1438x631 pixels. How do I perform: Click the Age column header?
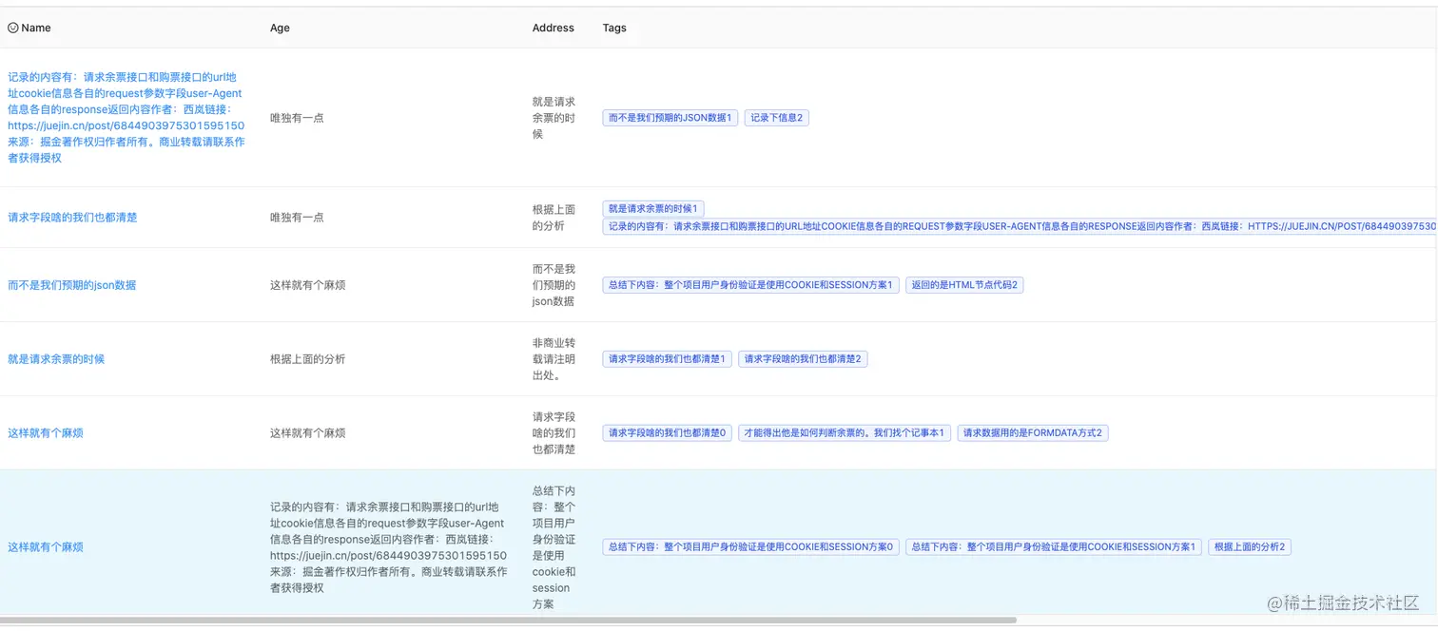tap(280, 28)
